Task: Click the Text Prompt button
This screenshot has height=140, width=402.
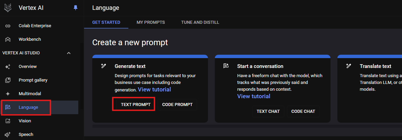Action: 135,104
